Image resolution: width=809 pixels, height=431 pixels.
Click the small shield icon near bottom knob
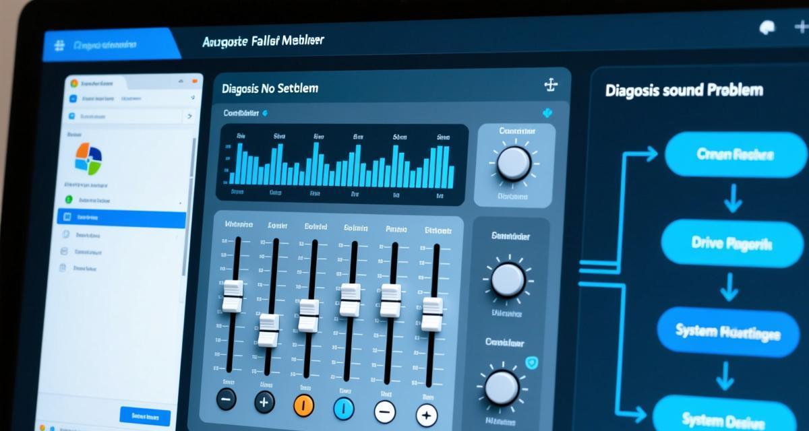(x=532, y=363)
